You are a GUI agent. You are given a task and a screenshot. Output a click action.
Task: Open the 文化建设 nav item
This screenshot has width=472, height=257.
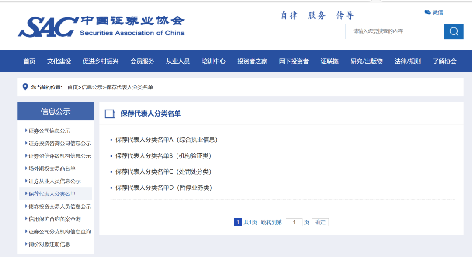pyautogui.click(x=59, y=62)
